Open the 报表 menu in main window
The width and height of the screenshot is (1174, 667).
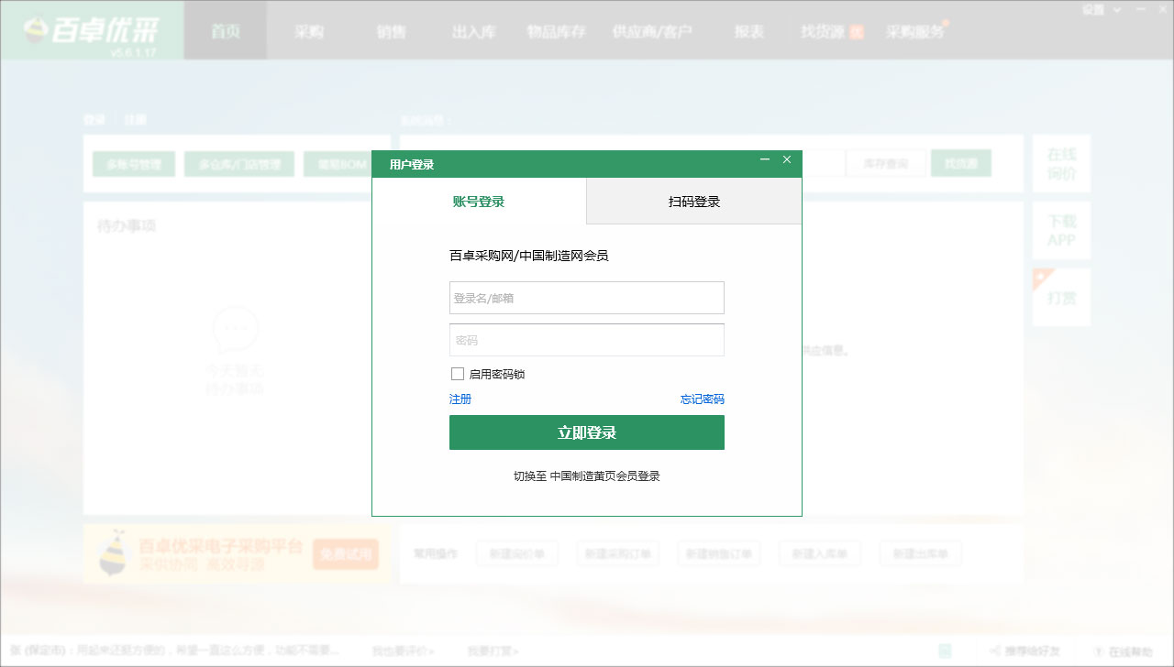tap(749, 31)
